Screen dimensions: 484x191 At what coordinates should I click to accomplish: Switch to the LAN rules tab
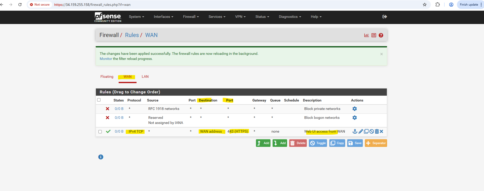click(145, 77)
